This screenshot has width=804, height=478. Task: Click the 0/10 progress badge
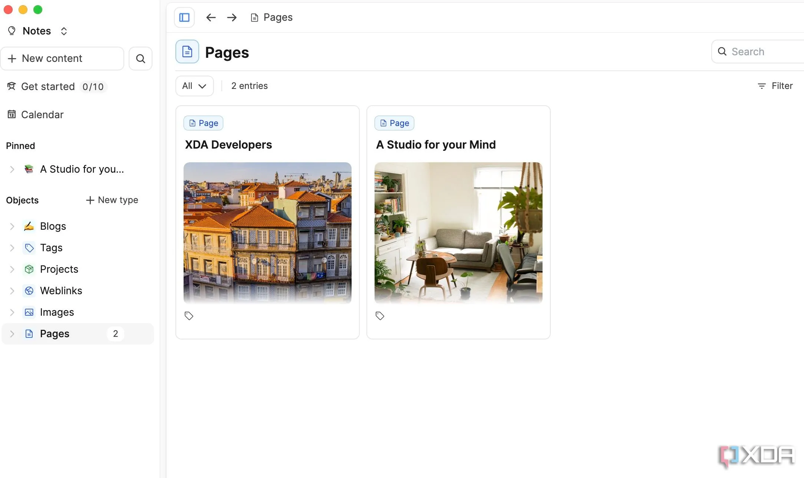click(x=93, y=87)
